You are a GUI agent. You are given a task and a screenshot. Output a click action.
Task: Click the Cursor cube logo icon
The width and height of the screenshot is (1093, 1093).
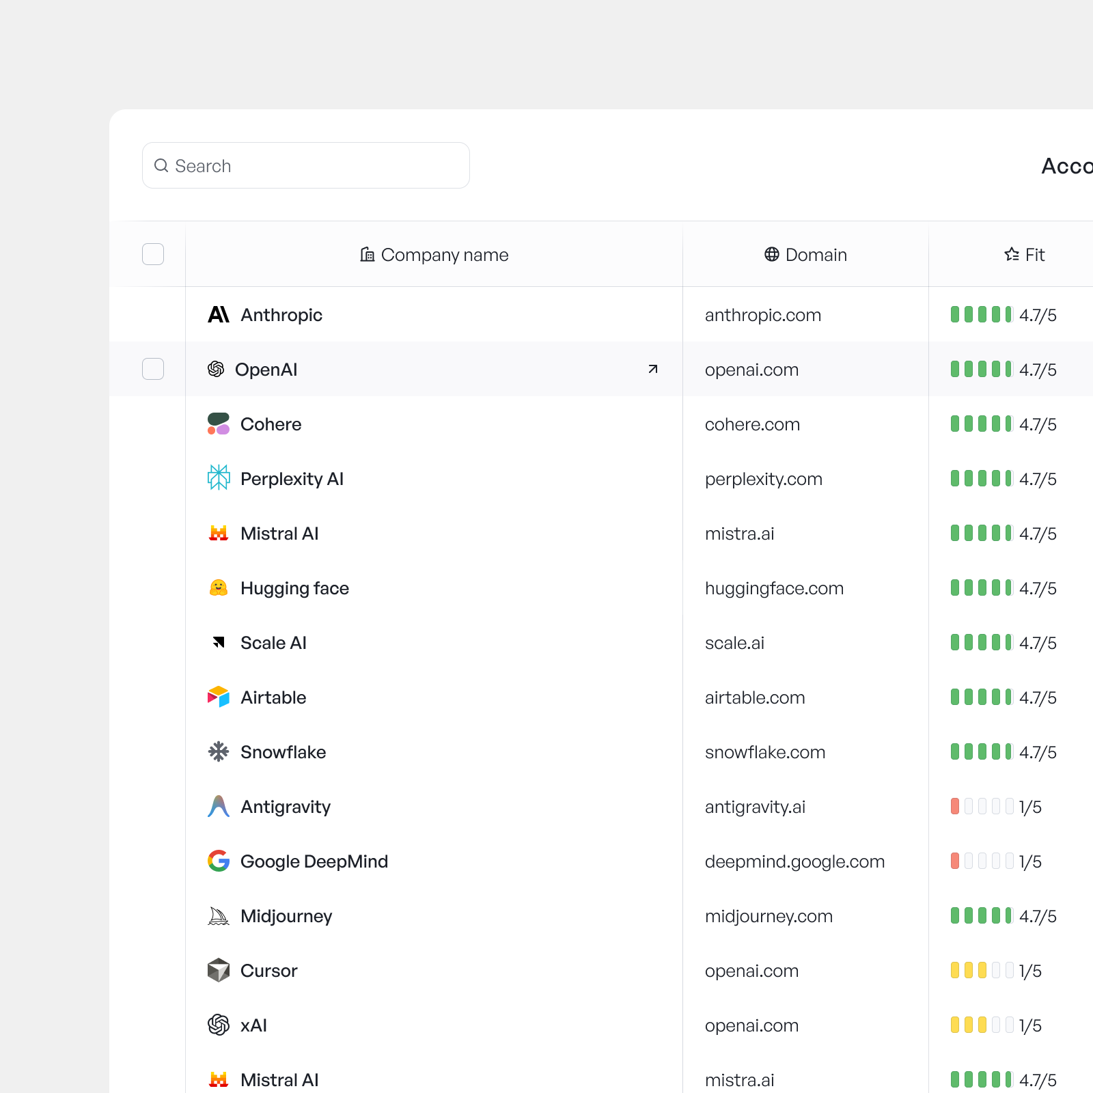pos(219,970)
